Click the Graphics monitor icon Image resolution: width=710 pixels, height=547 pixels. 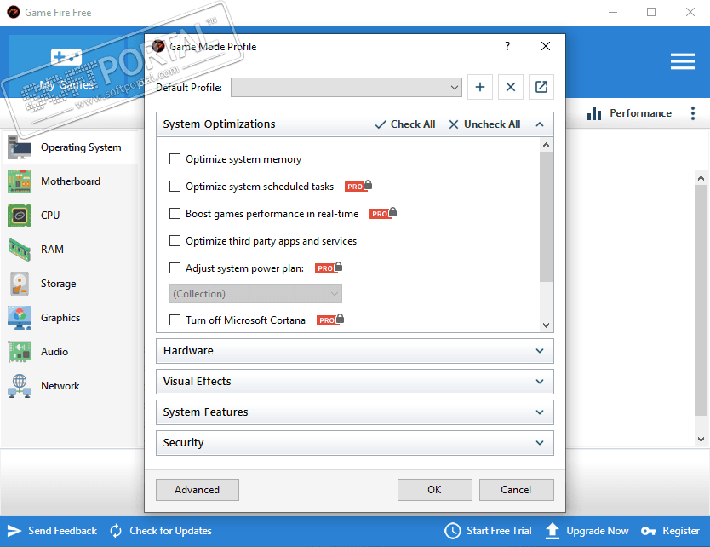pyautogui.click(x=20, y=318)
